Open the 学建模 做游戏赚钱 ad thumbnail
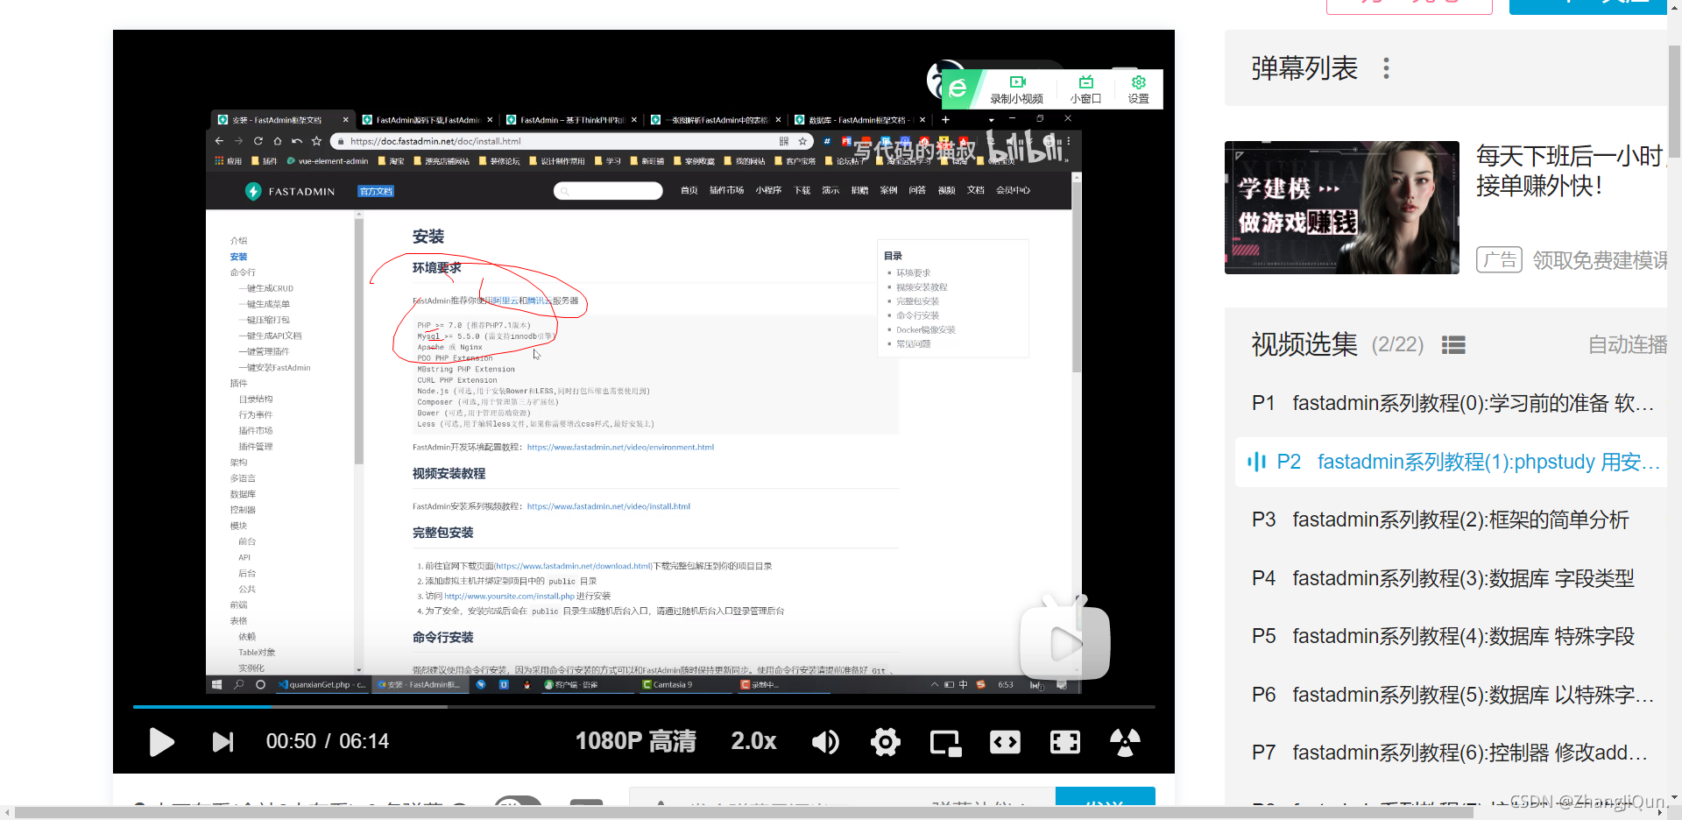 [1342, 208]
